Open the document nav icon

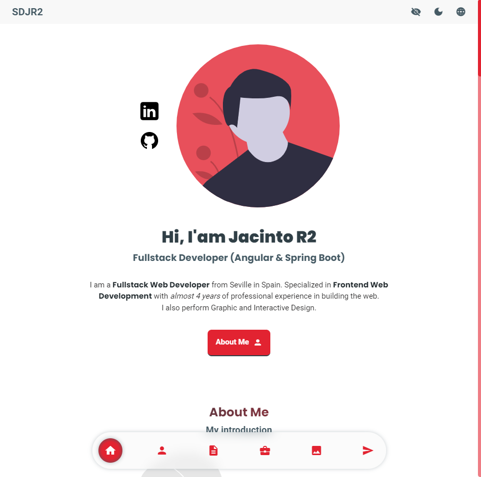(213, 450)
